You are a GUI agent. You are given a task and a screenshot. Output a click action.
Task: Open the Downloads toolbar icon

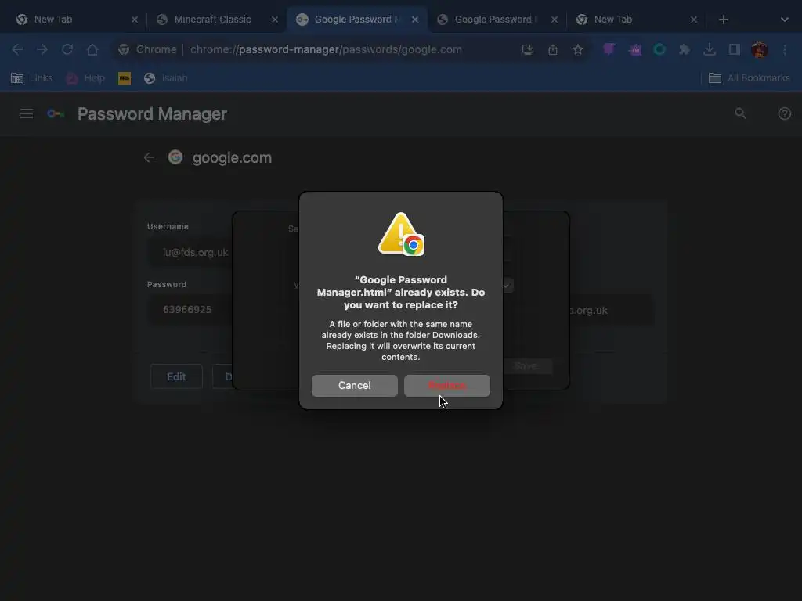tap(710, 49)
